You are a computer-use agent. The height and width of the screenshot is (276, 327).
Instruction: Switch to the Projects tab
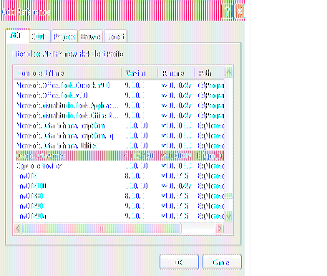64,37
